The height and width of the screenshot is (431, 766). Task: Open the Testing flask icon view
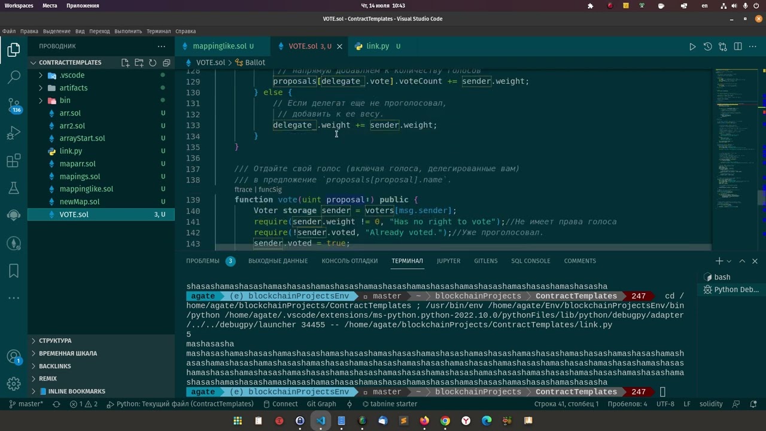pos(13,188)
